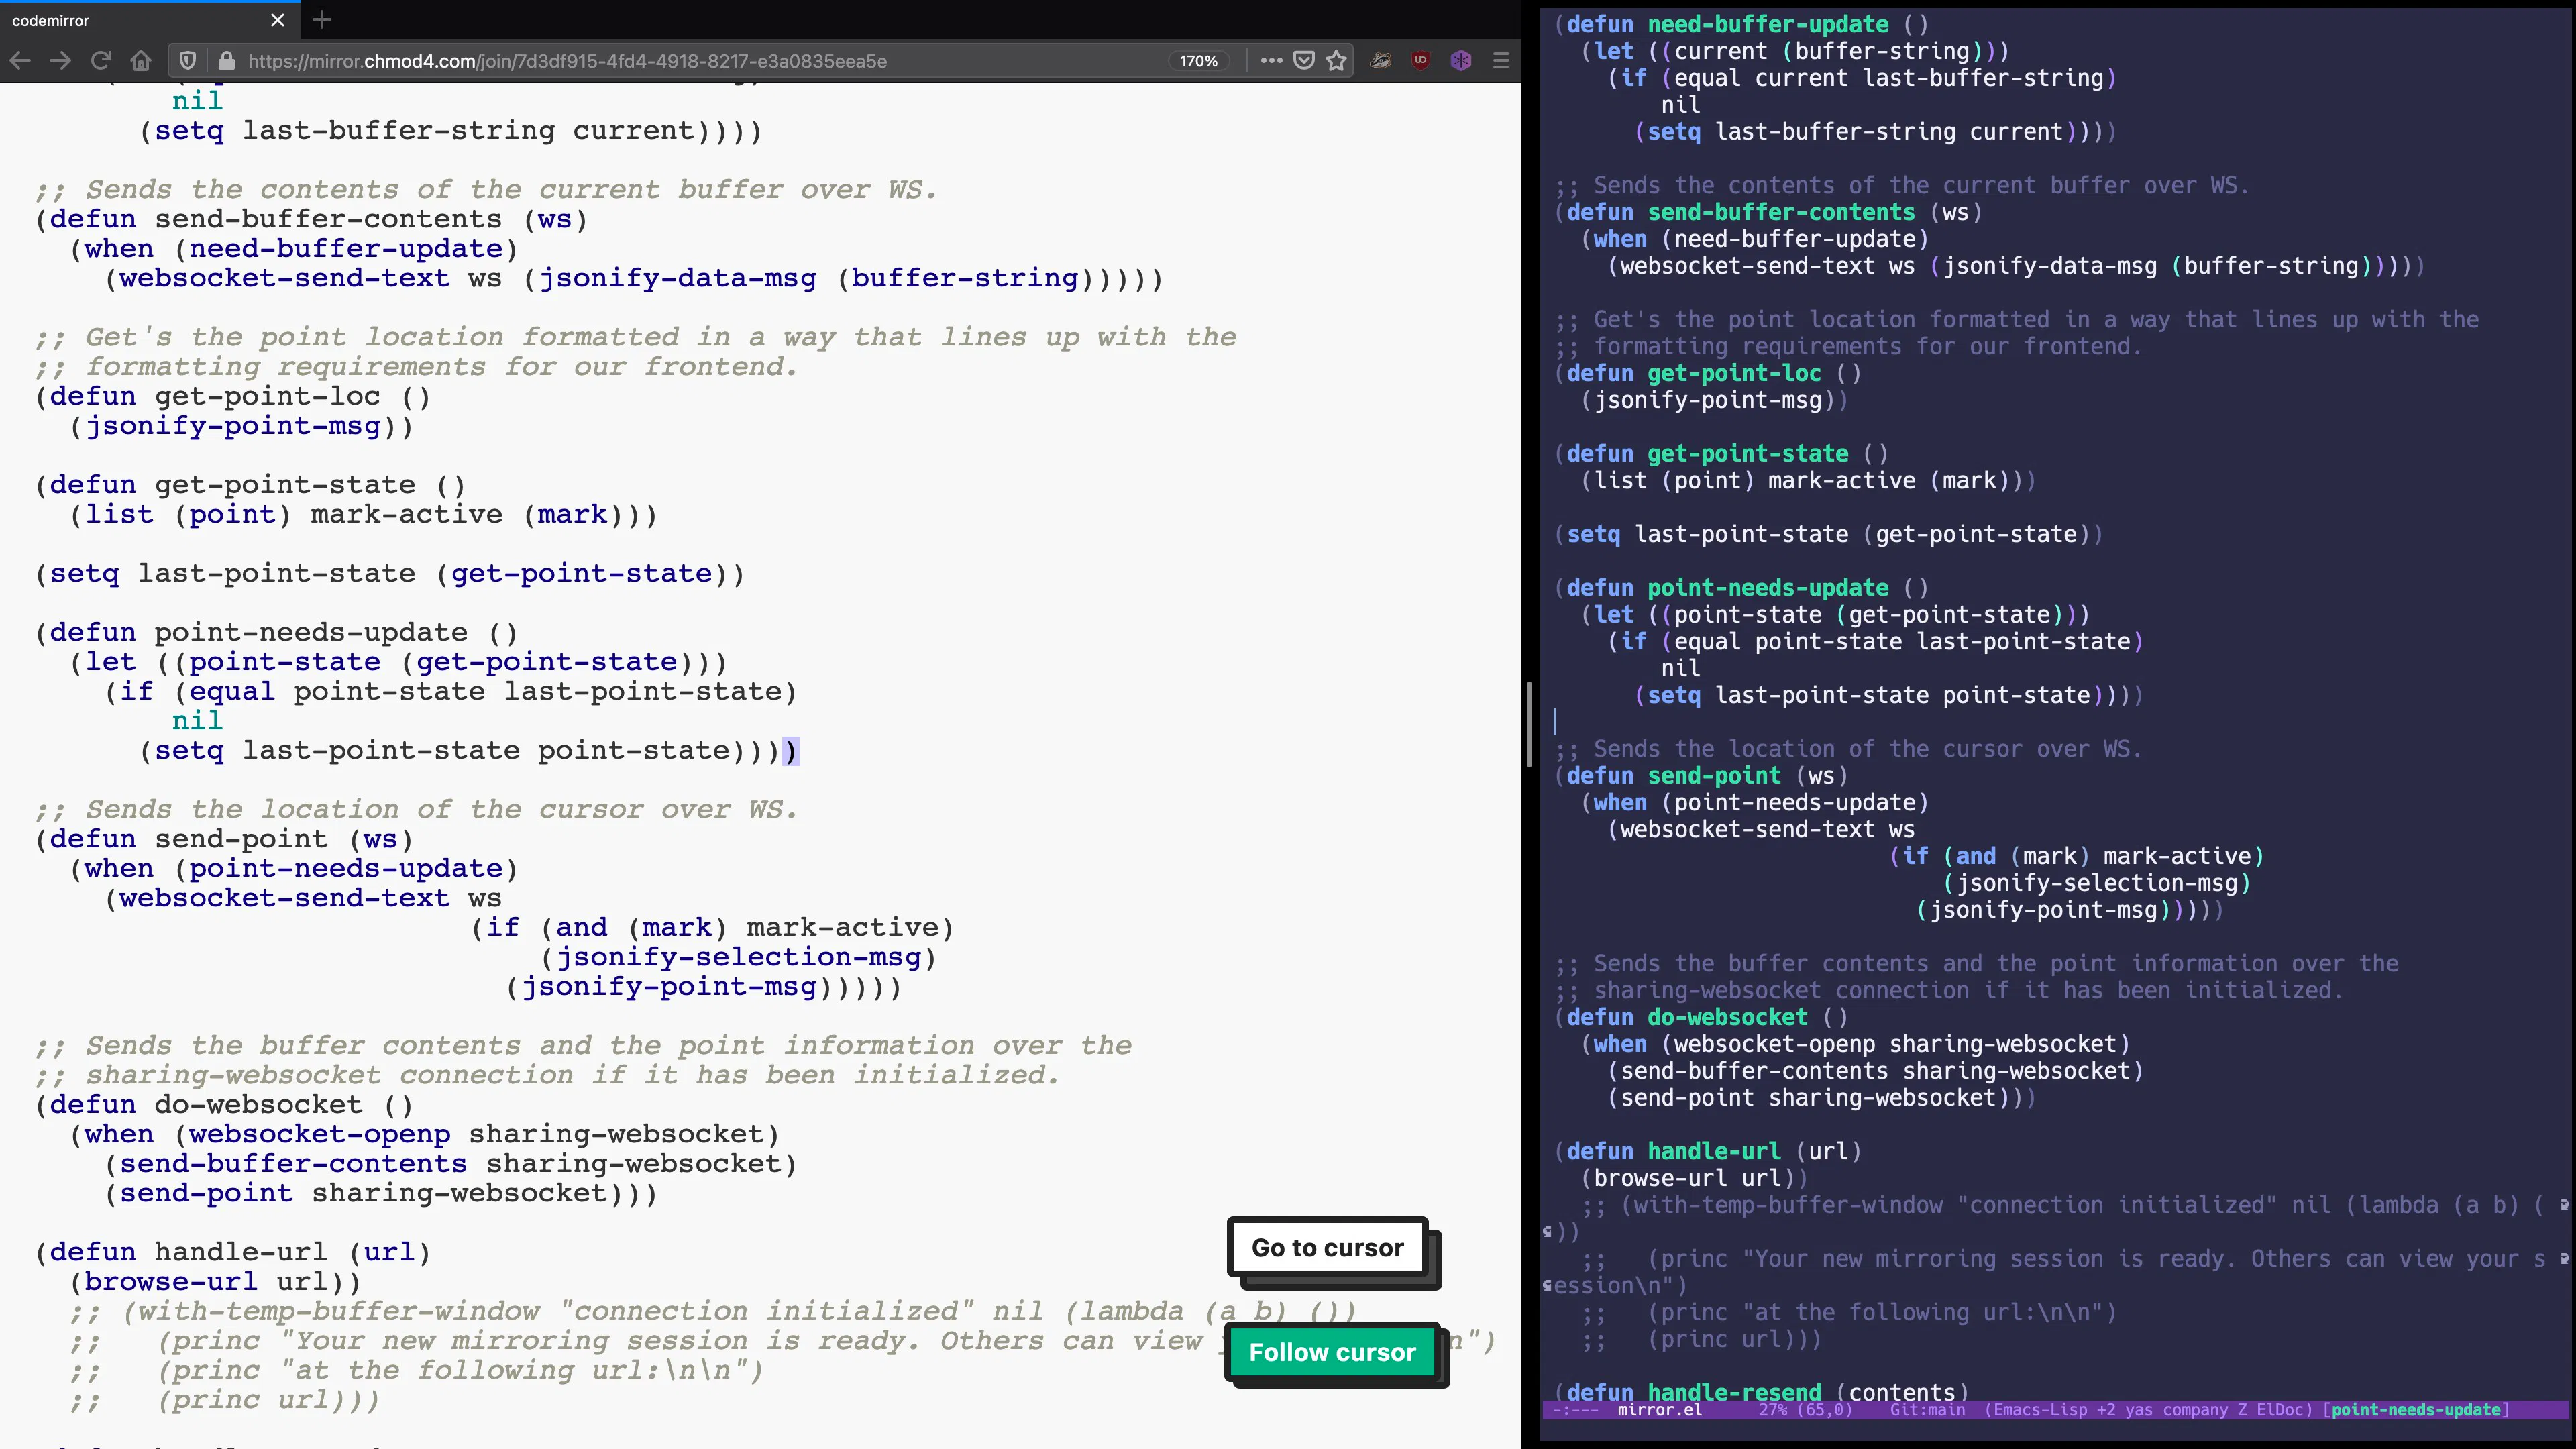Viewport: 2576px width, 1449px height.
Task: Open the Firefox hamburger menu
Action: (1501, 61)
